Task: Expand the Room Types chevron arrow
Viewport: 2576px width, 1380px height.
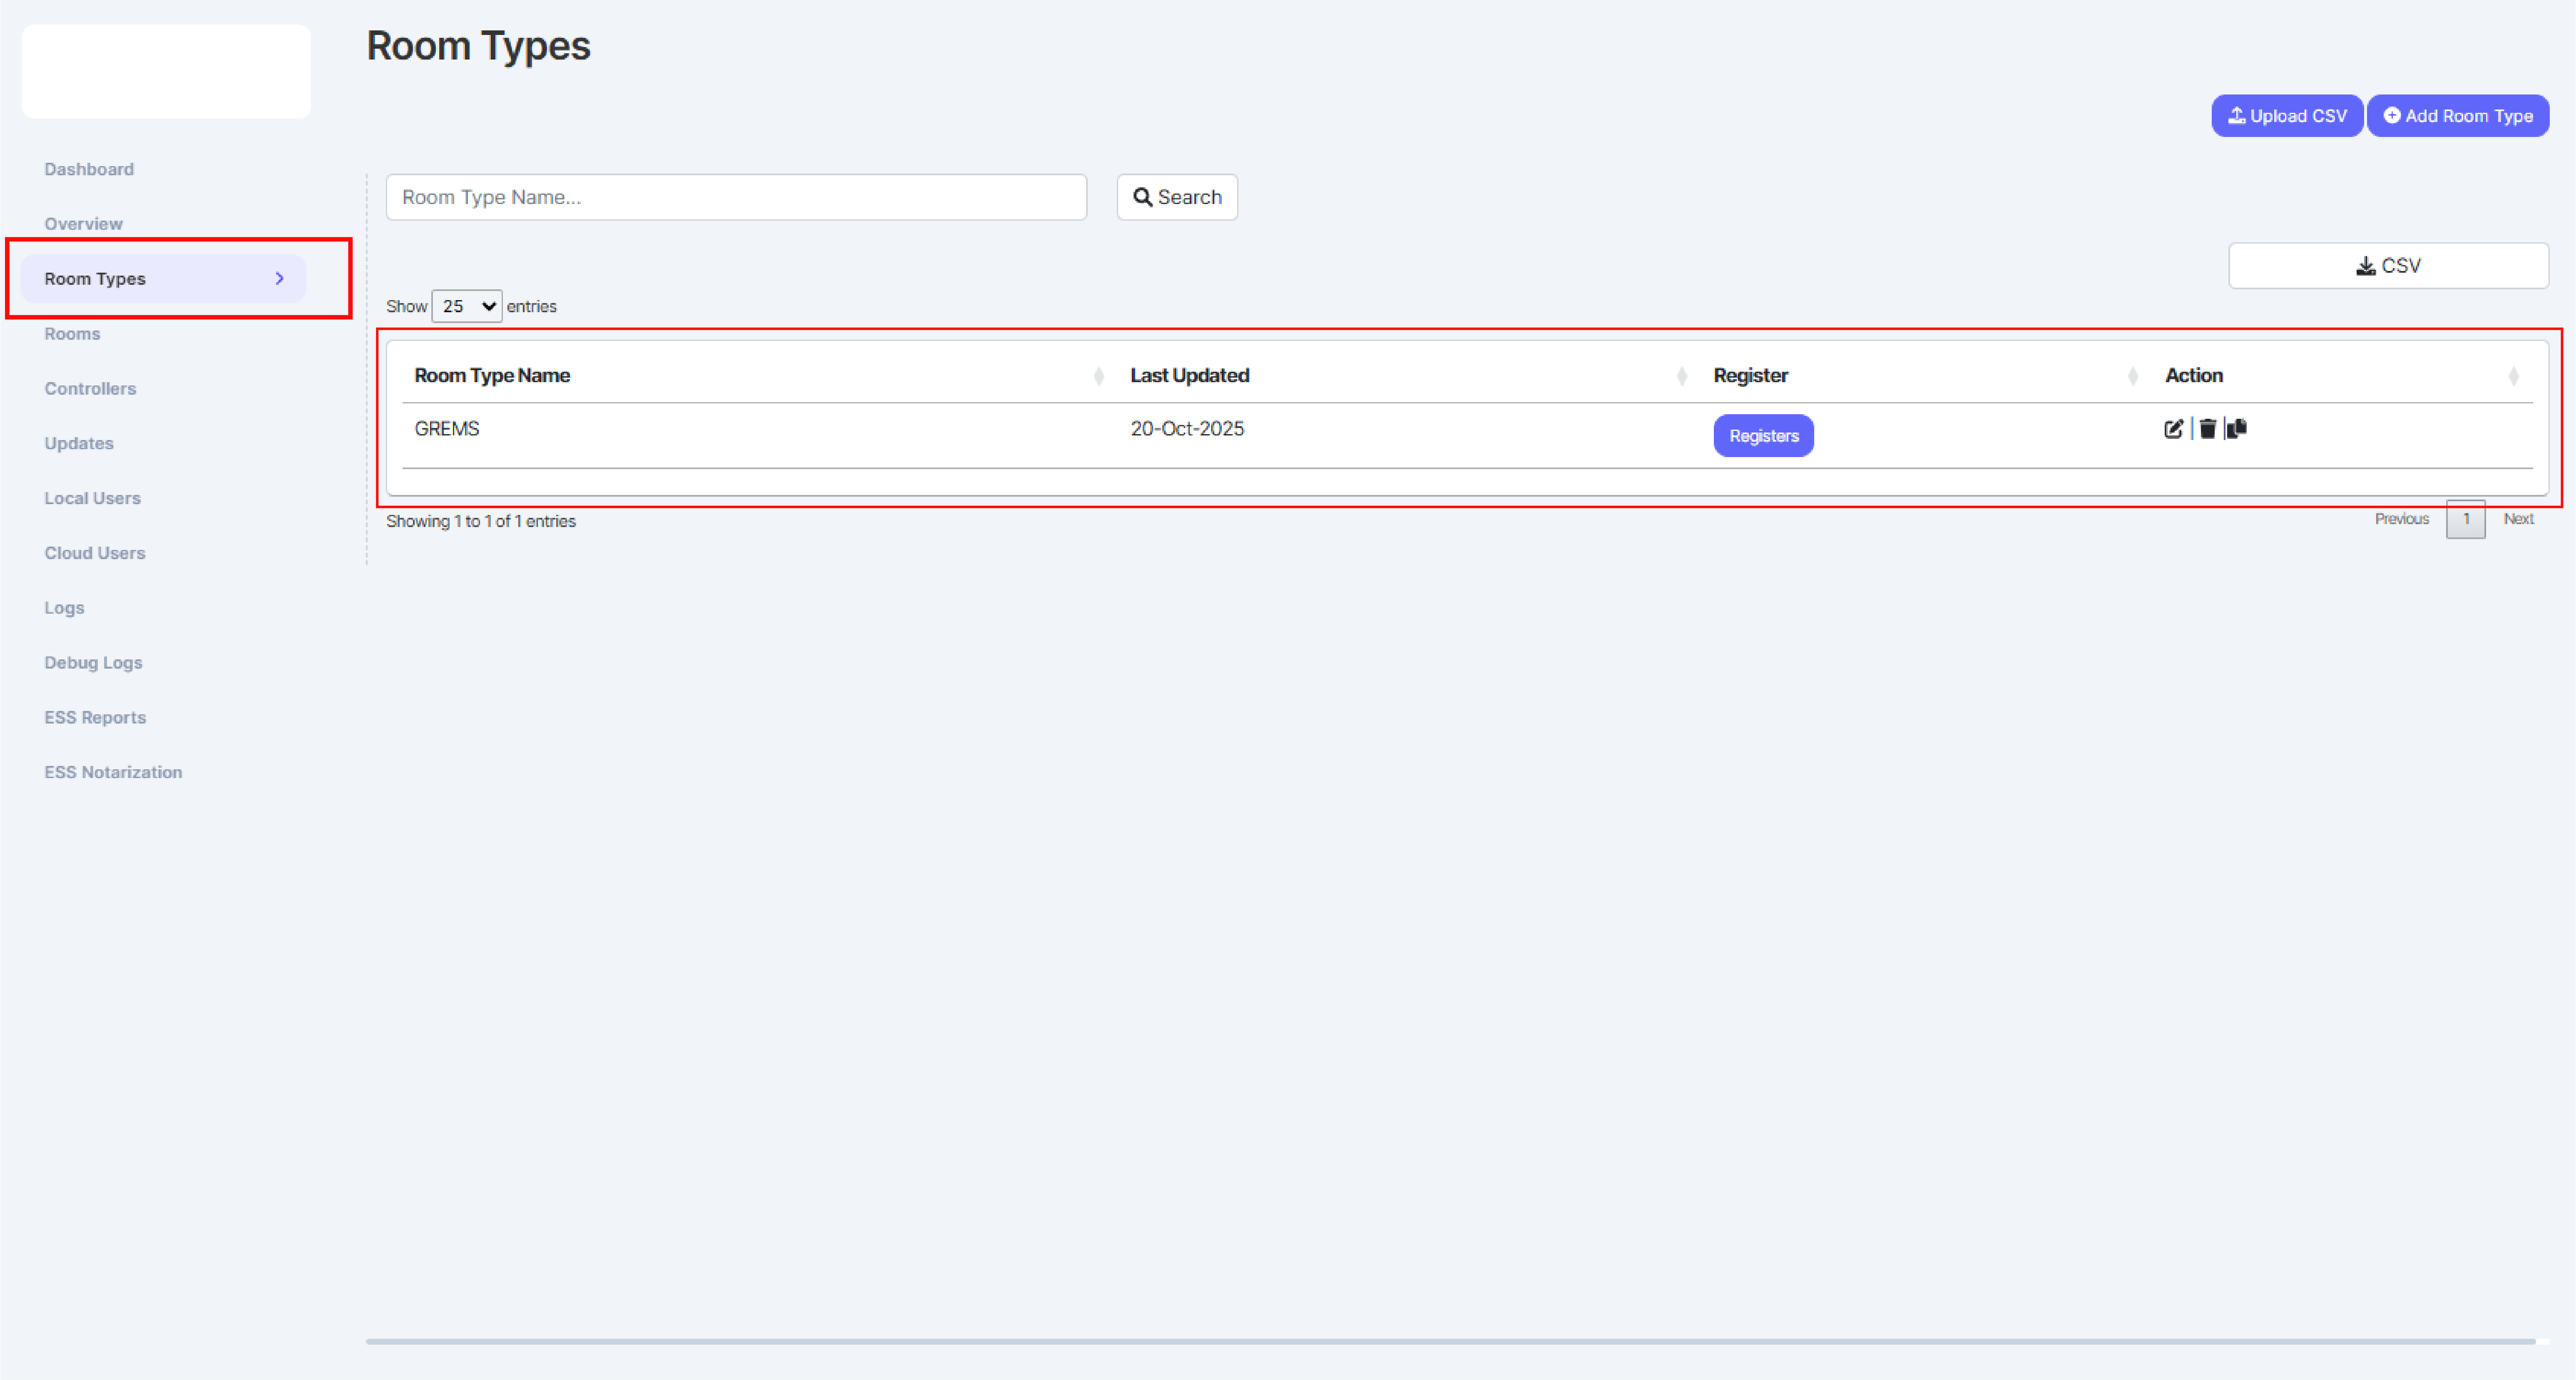Action: coord(279,279)
